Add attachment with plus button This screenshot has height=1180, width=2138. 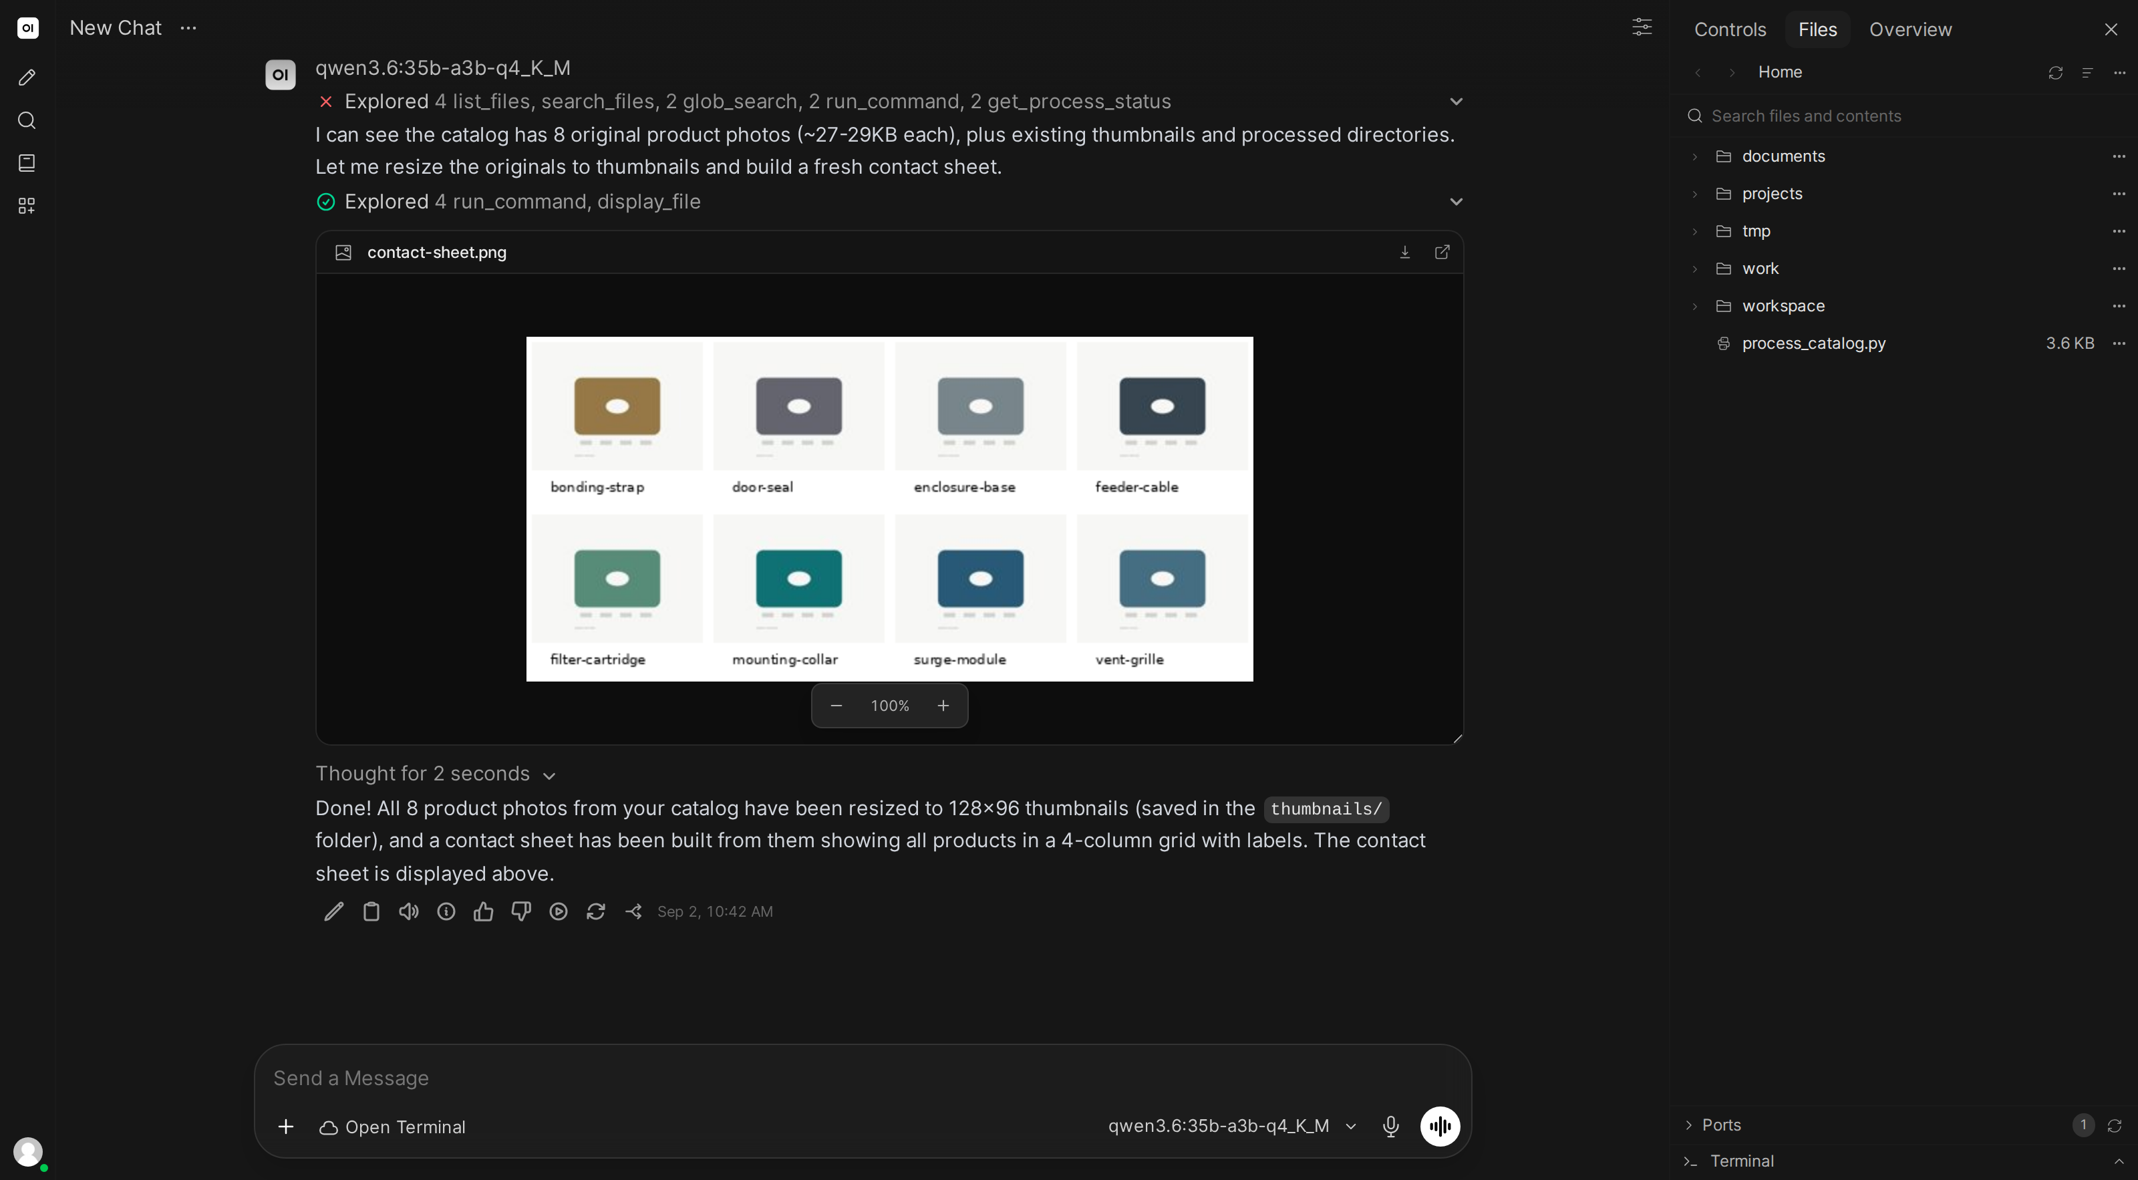click(285, 1126)
